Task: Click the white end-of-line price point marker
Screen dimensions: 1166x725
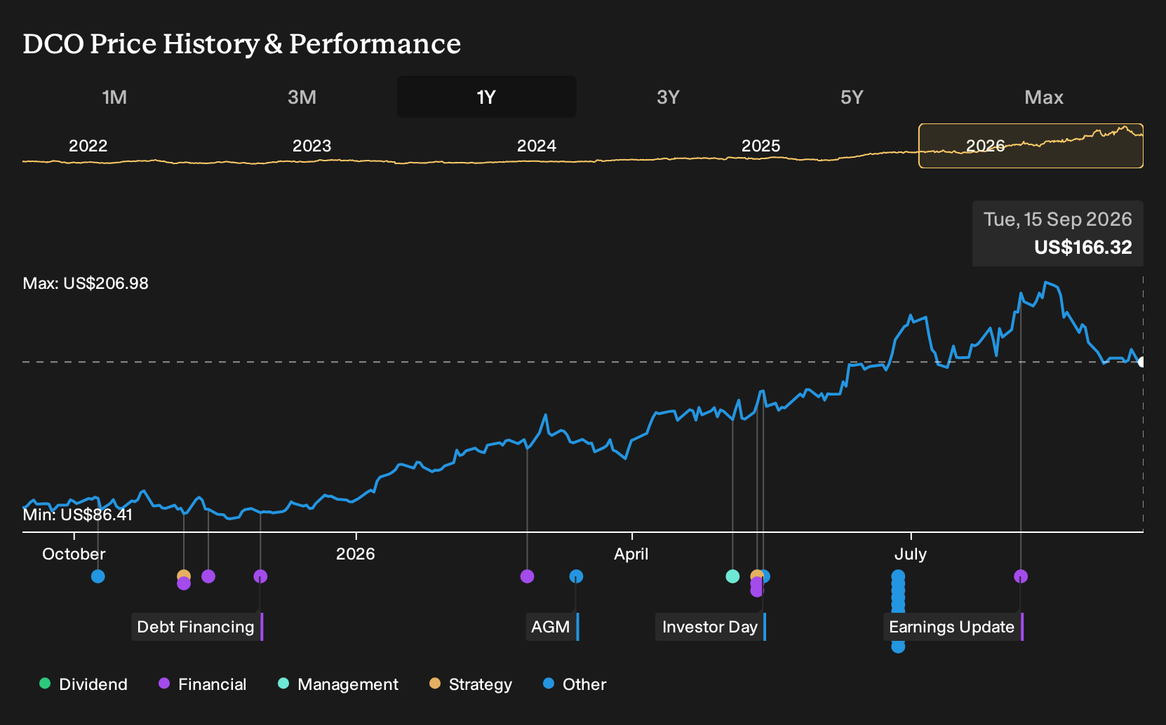Action: point(1142,362)
